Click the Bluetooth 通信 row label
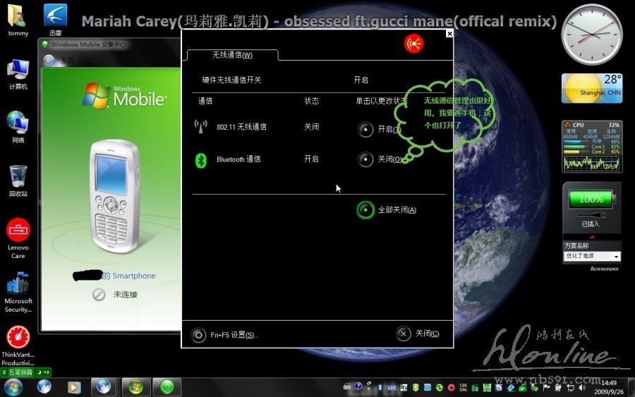The width and height of the screenshot is (635, 397). coord(238,159)
